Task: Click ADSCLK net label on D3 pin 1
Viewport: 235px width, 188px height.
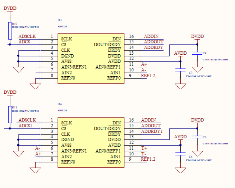Action: 27,36
